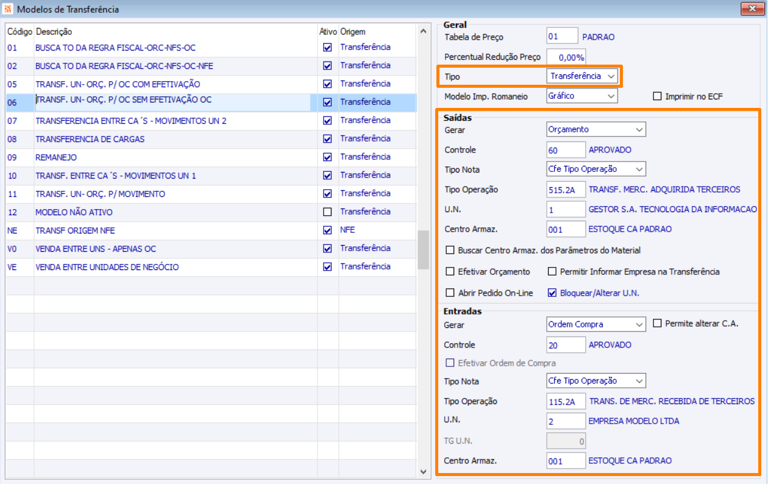768x484 pixels.
Task: Click the PADRAO price table label
Action: (x=599, y=37)
